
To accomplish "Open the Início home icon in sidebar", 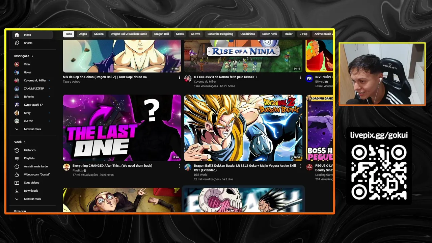I will pos(17,35).
